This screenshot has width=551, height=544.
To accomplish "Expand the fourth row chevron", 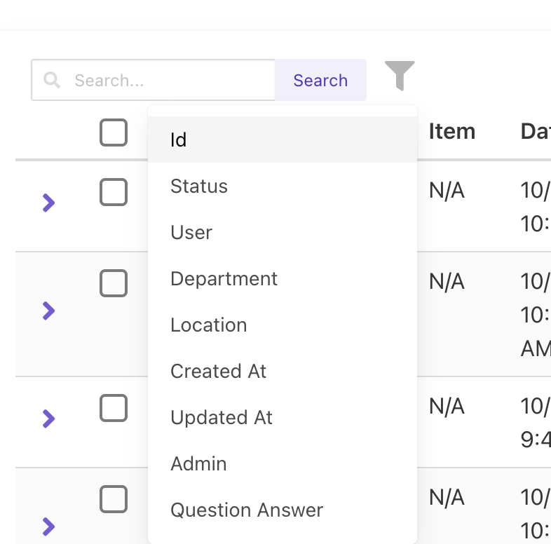I will [48, 526].
